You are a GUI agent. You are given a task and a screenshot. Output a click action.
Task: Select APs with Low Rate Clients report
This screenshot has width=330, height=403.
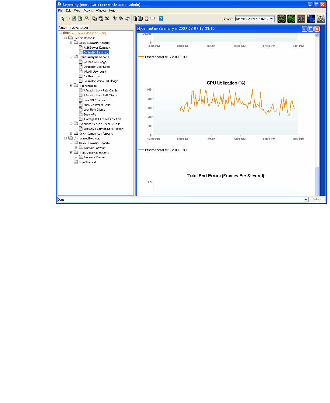click(100, 91)
